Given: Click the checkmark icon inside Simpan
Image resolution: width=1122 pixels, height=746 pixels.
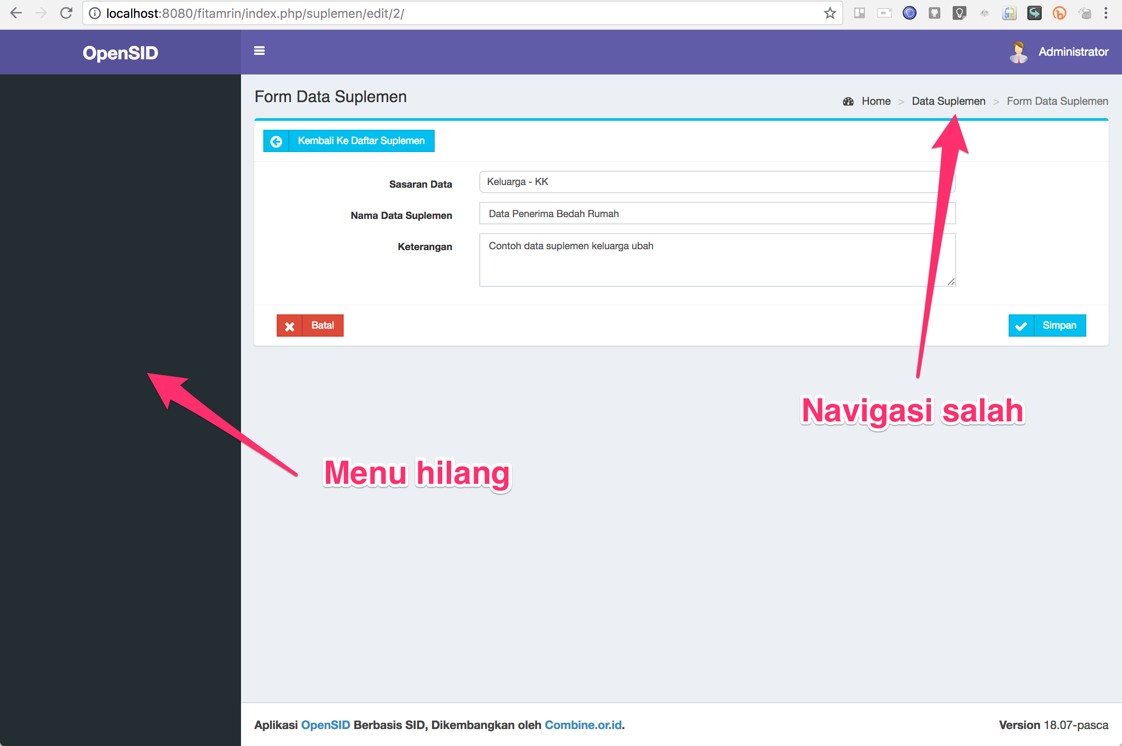Looking at the screenshot, I should (1022, 326).
